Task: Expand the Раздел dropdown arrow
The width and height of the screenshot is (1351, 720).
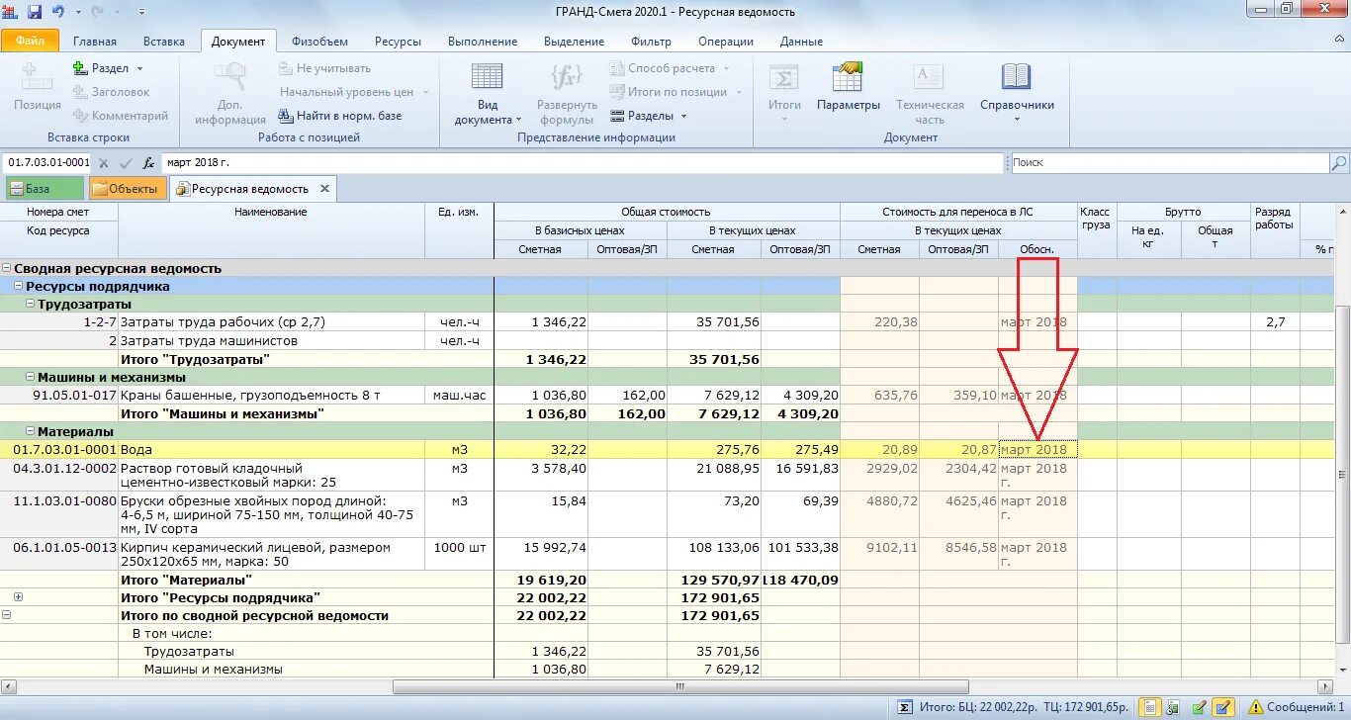Action: 139,69
